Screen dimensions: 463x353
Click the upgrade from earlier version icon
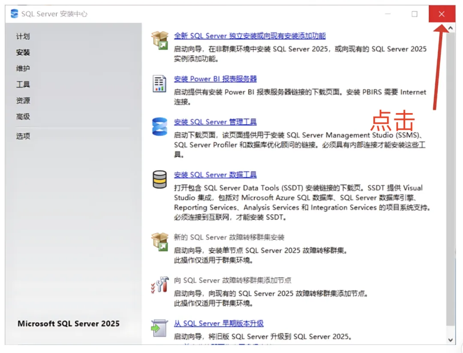tap(159, 328)
